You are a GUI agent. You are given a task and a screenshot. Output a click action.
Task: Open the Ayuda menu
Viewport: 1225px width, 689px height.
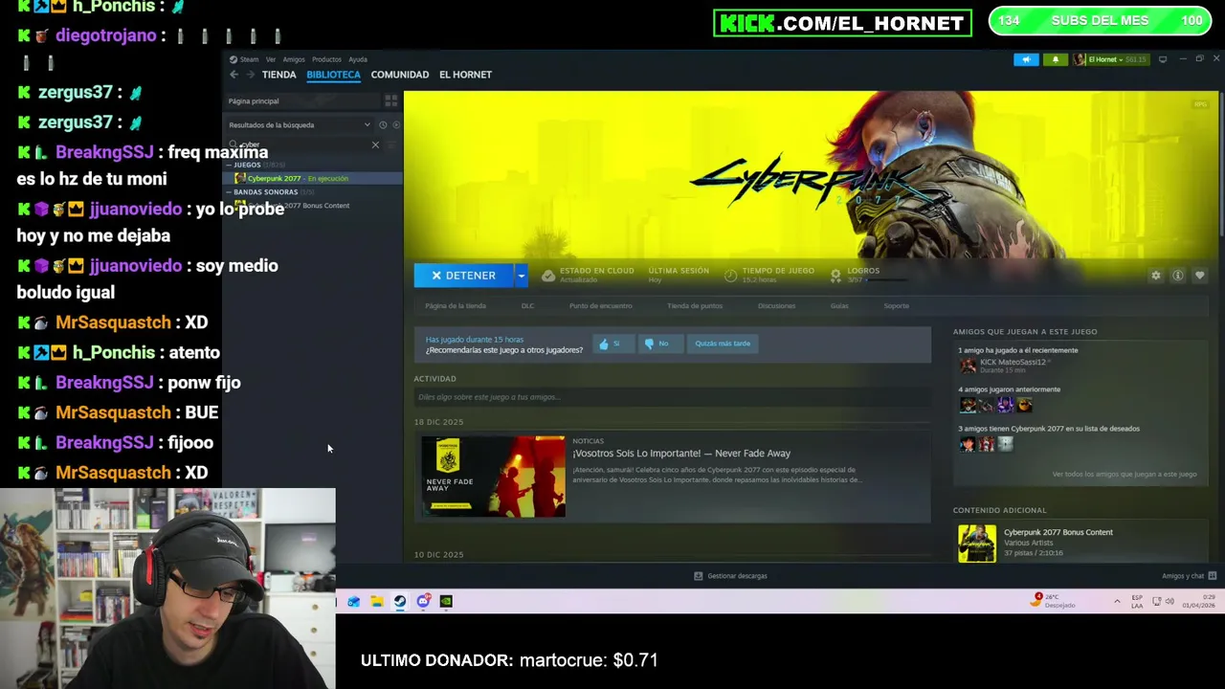[358, 59]
